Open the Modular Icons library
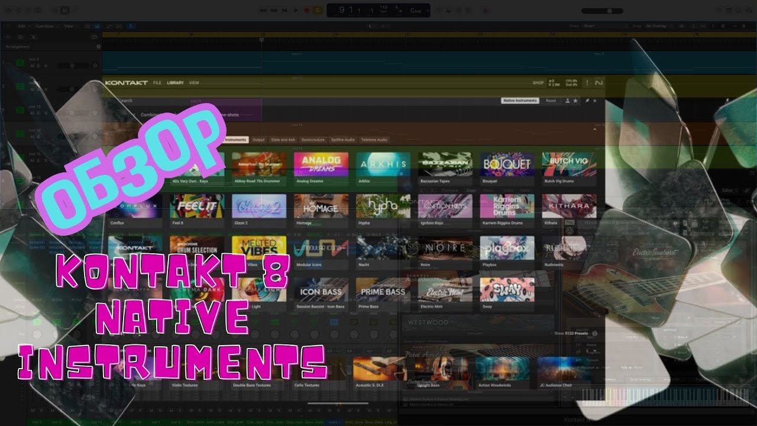Image resolution: width=757 pixels, height=426 pixels. tap(321, 253)
